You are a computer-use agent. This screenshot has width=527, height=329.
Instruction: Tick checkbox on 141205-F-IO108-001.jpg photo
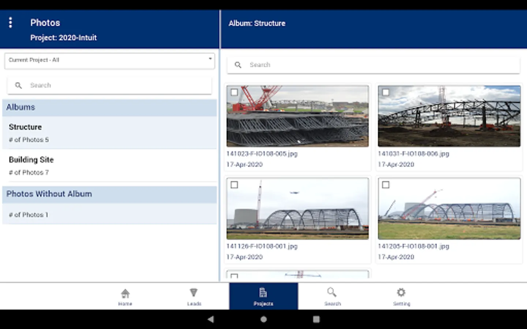pyautogui.click(x=386, y=185)
